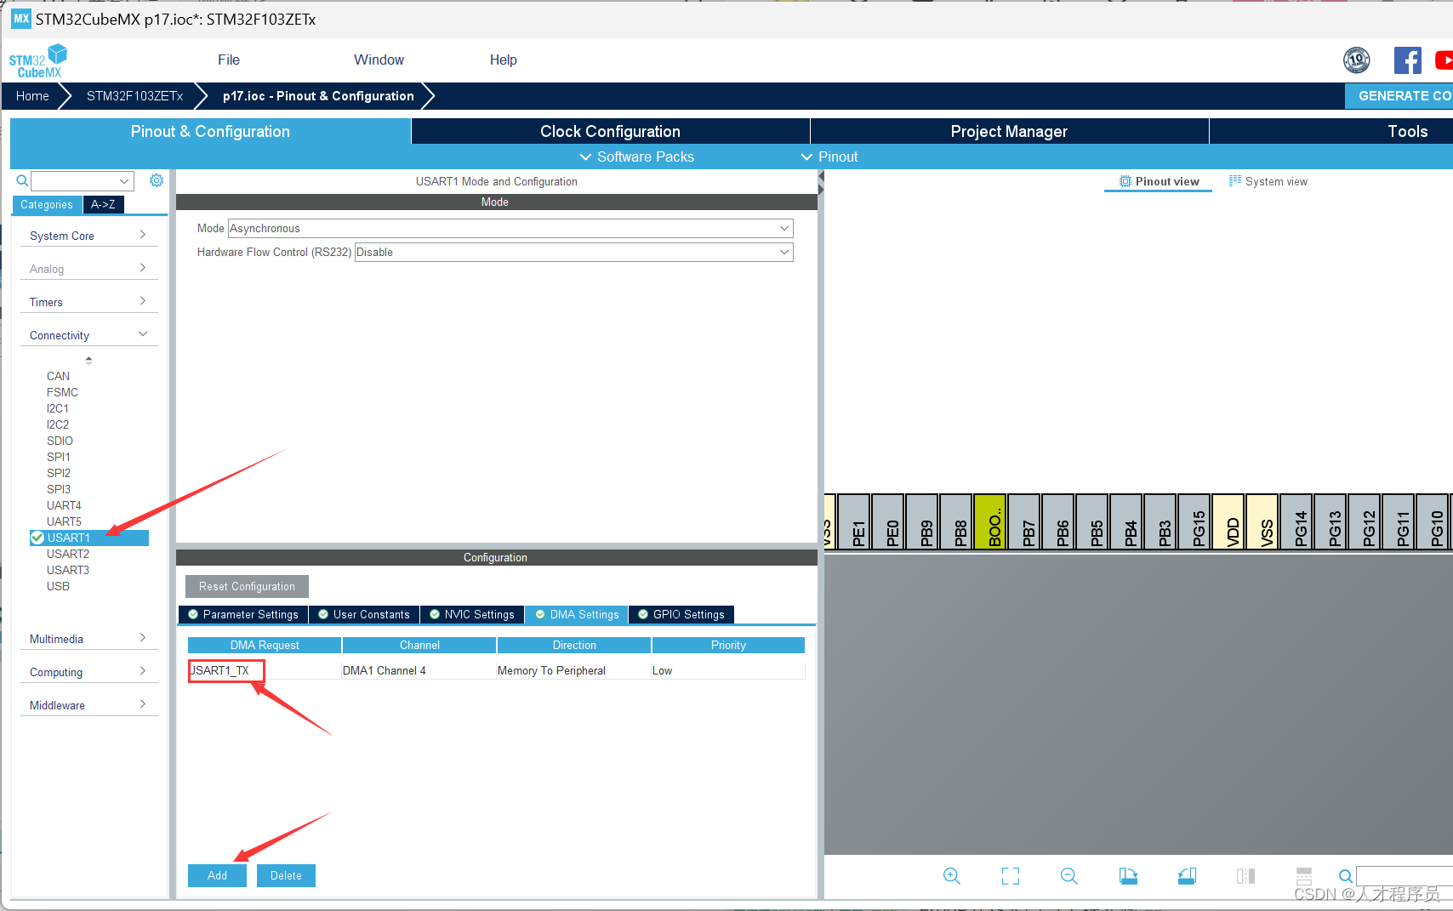The image size is (1453, 911).
Task: Click the horizontal split view icon
Action: (1304, 875)
